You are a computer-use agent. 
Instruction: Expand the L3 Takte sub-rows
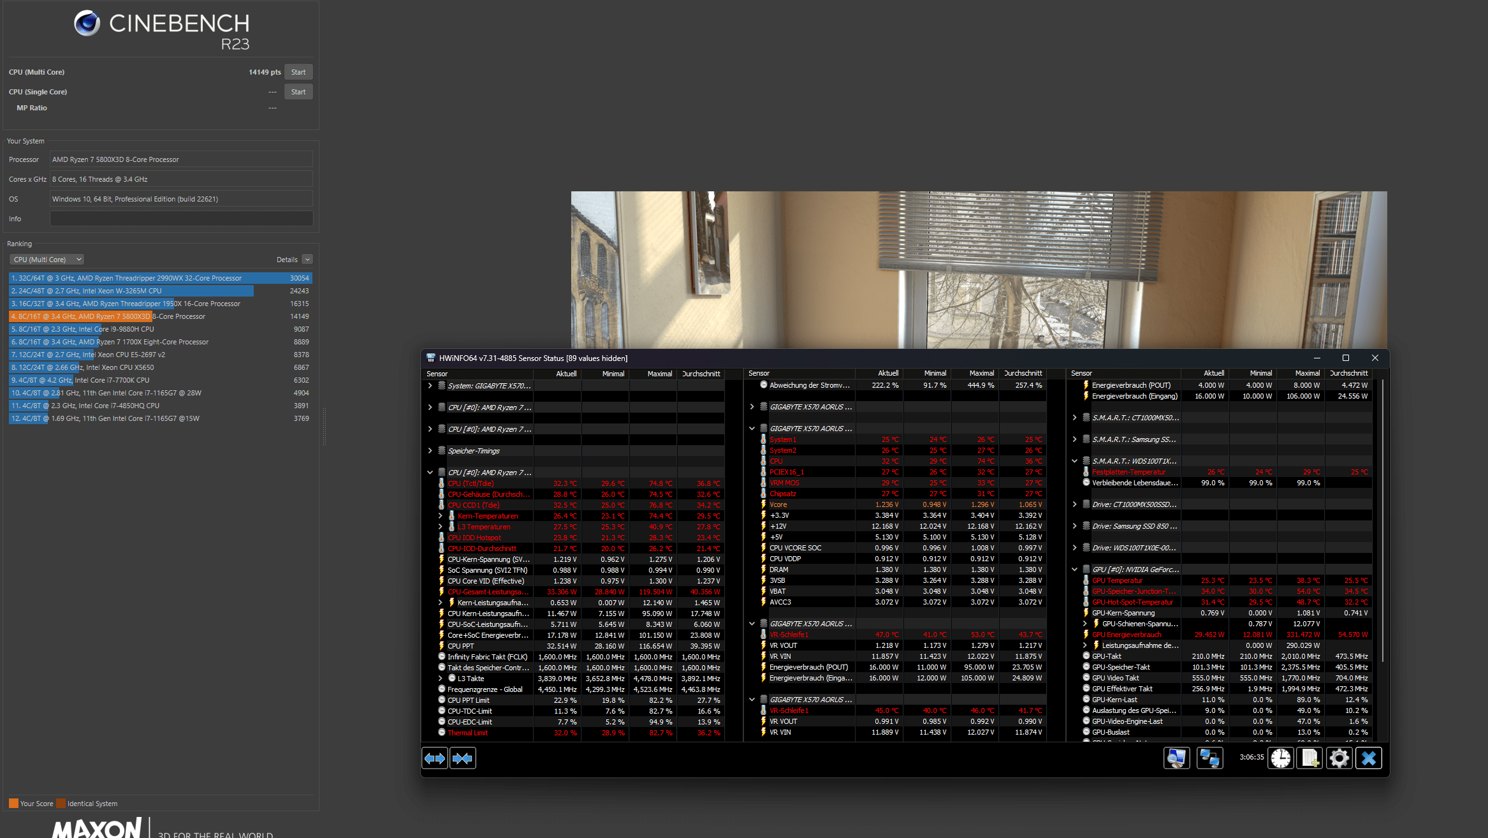440,678
